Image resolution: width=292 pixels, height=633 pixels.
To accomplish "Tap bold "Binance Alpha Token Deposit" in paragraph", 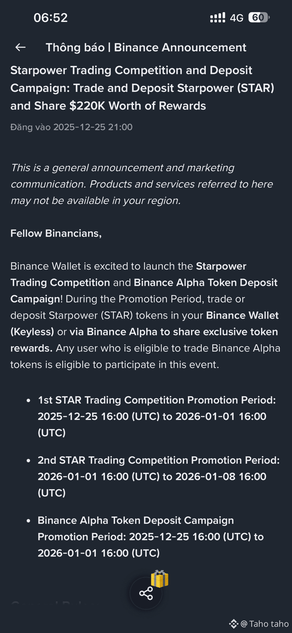I will point(206,283).
